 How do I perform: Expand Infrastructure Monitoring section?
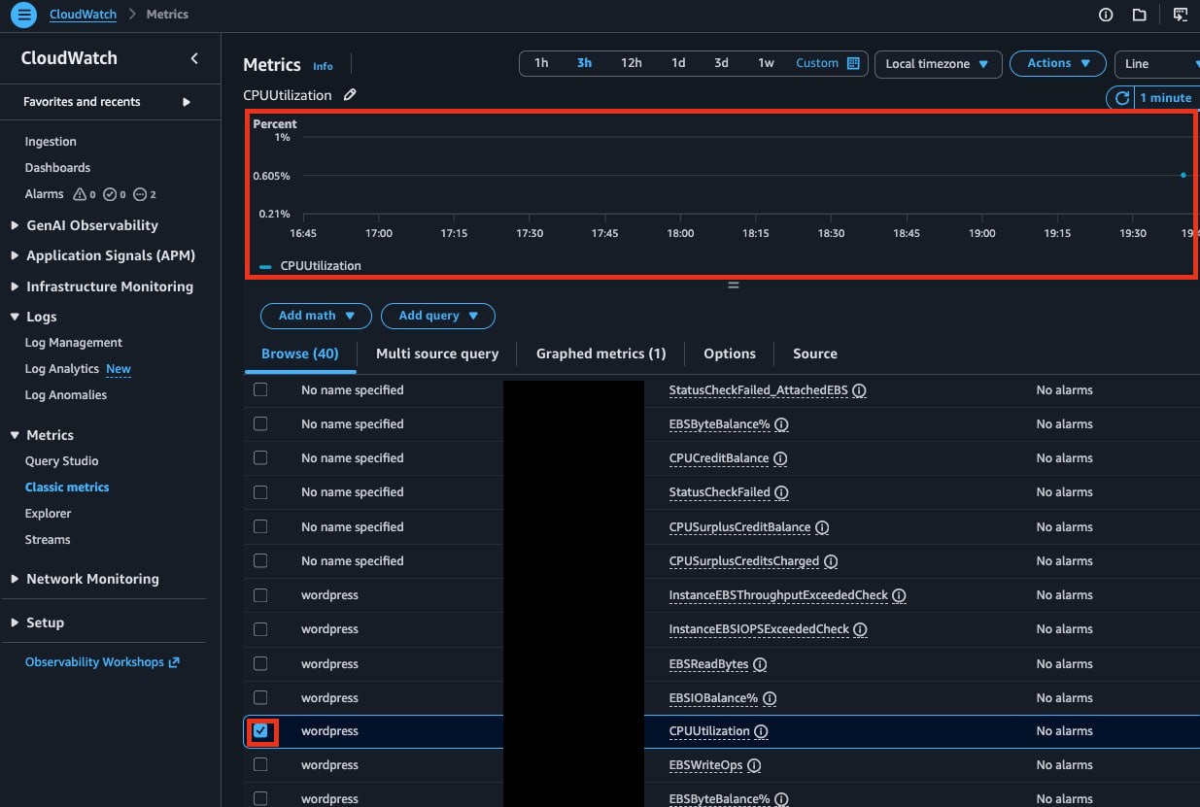[15, 286]
